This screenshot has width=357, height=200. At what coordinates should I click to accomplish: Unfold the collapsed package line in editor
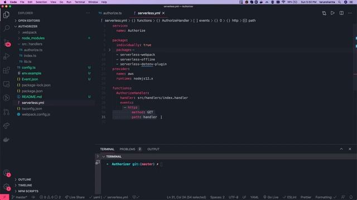[109, 50]
